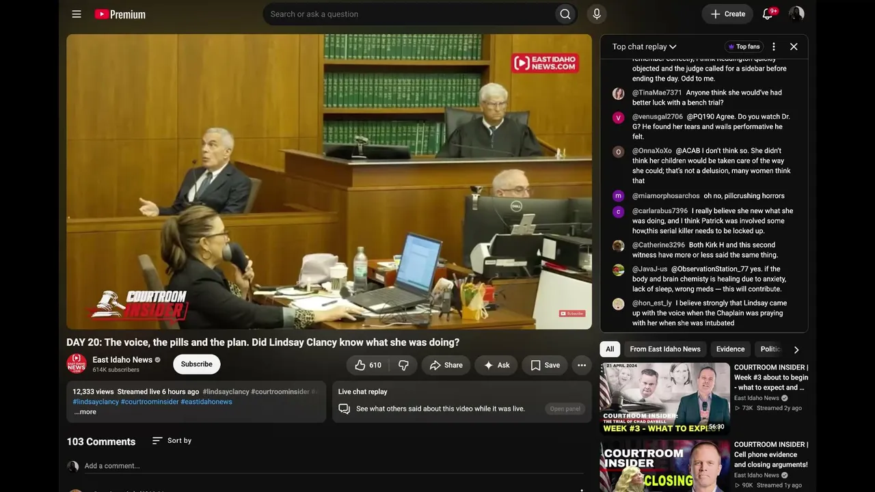Click hon_est_ly's chat avatar
Screen dimensions: 875x492
618,304
